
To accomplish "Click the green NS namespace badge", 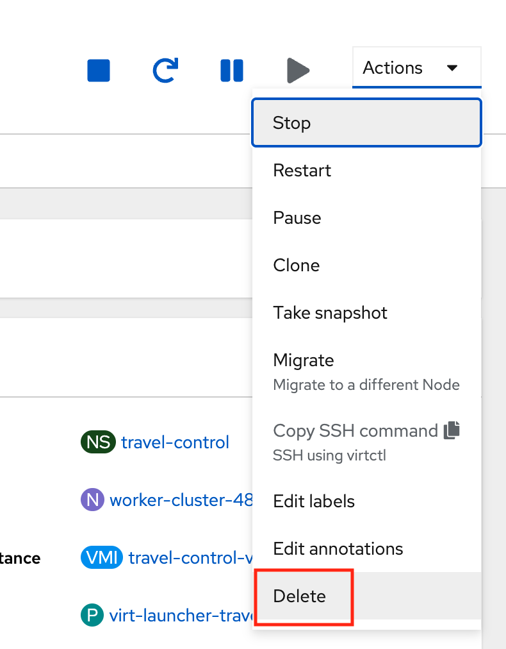I will point(99,442).
